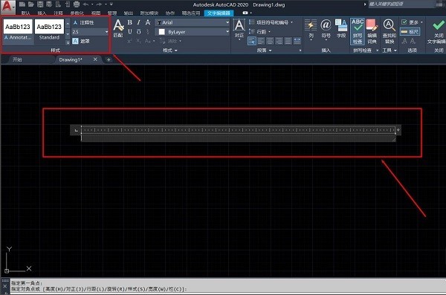
Task: Open the Field insert icon
Action: (341, 28)
